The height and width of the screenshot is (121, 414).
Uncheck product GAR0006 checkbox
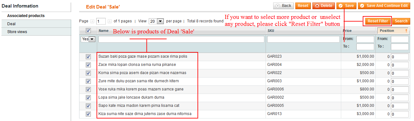[88, 89]
